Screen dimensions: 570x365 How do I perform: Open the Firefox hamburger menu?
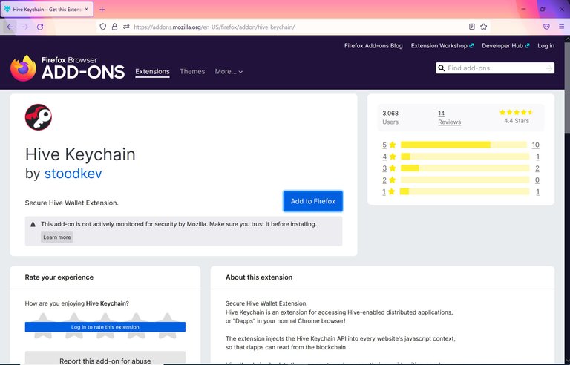pyautogui.click(x=562, y=27)
